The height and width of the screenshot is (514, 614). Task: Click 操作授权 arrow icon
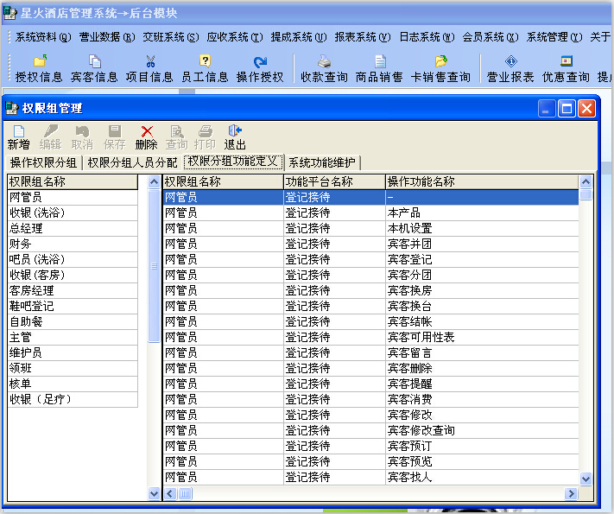(x=260, y=61)
